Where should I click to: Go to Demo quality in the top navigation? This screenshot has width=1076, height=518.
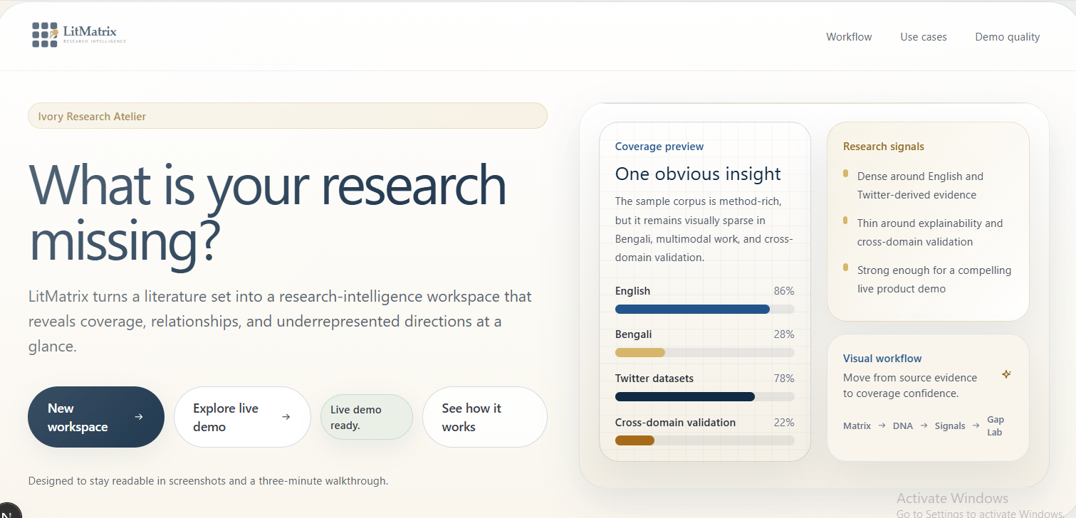pyautogui.click(x=1007, y=37)
